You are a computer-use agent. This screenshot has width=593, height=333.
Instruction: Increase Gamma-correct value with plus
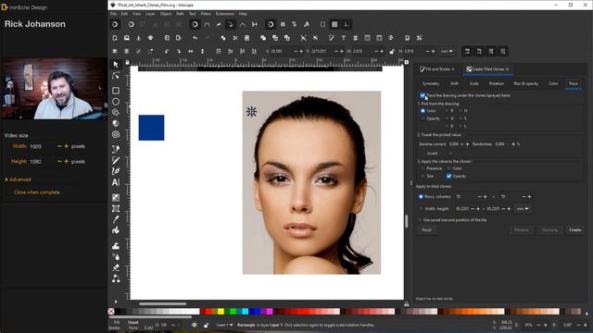tap(467, 144)
